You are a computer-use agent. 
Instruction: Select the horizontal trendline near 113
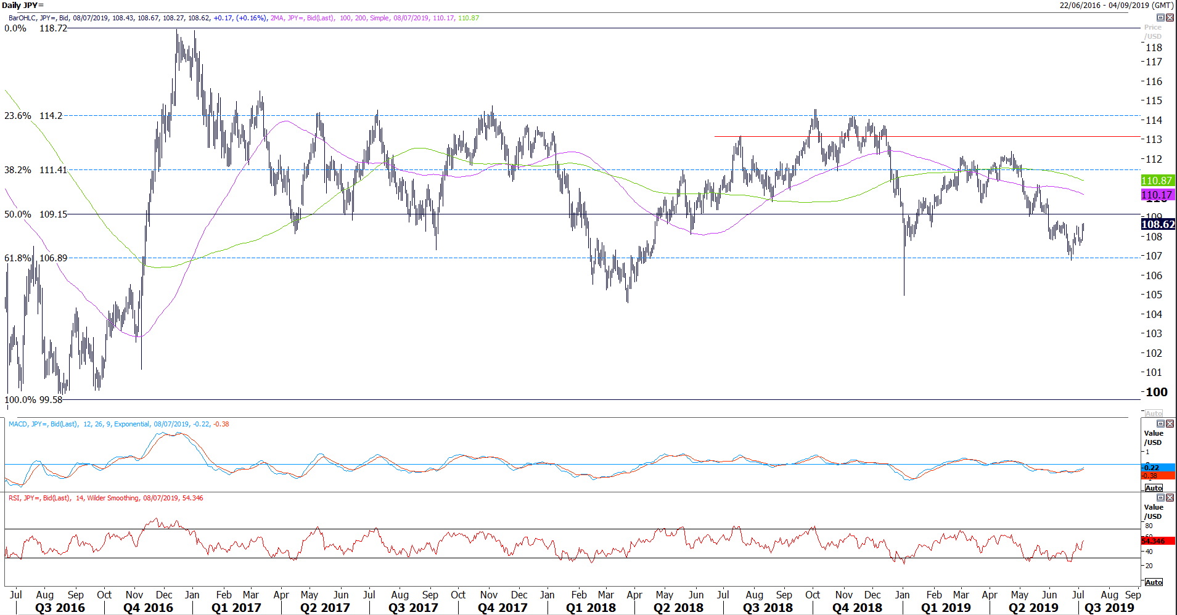tap(927, 137)
